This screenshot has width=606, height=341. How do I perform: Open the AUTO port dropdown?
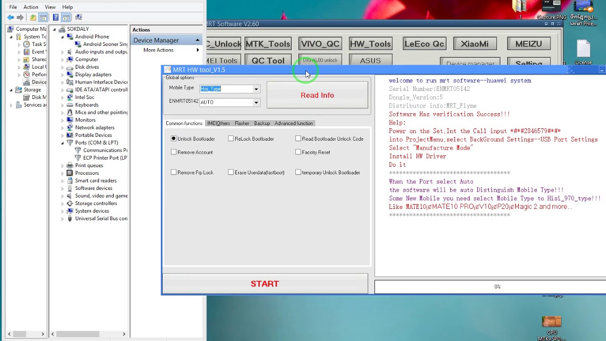pos(256,102)
